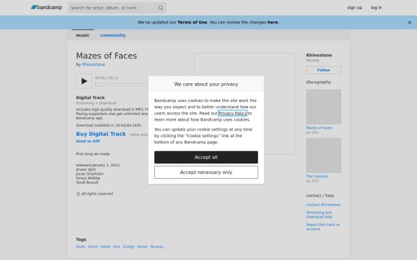Accept necessary cookies only

coord(206,172)
